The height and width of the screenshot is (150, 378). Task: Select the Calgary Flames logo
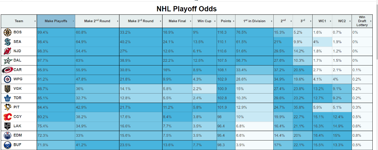pos(8,117)
